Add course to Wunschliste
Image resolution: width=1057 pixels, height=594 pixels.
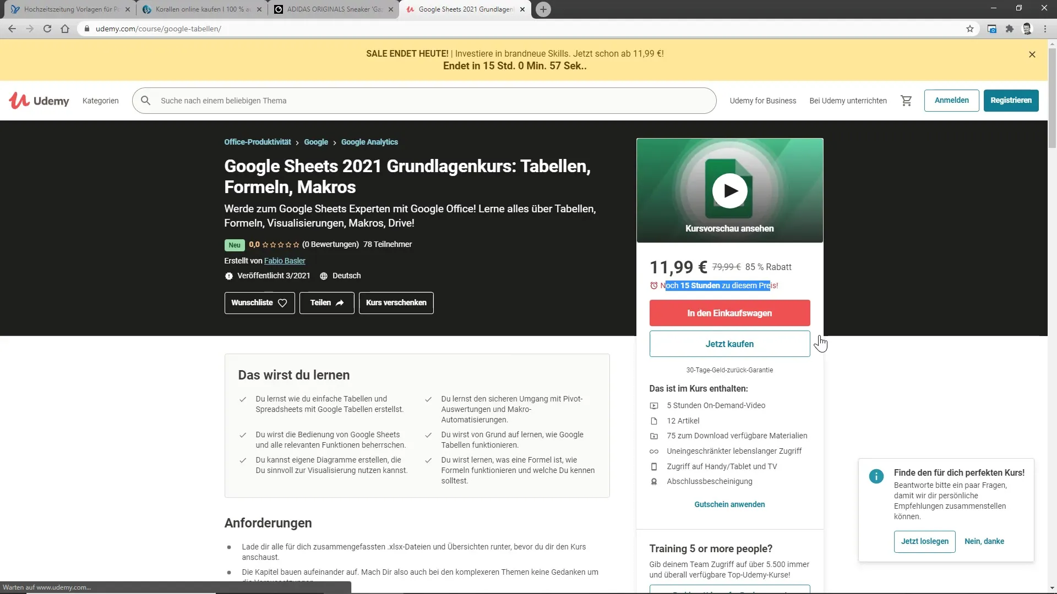(x=259, y=303)
